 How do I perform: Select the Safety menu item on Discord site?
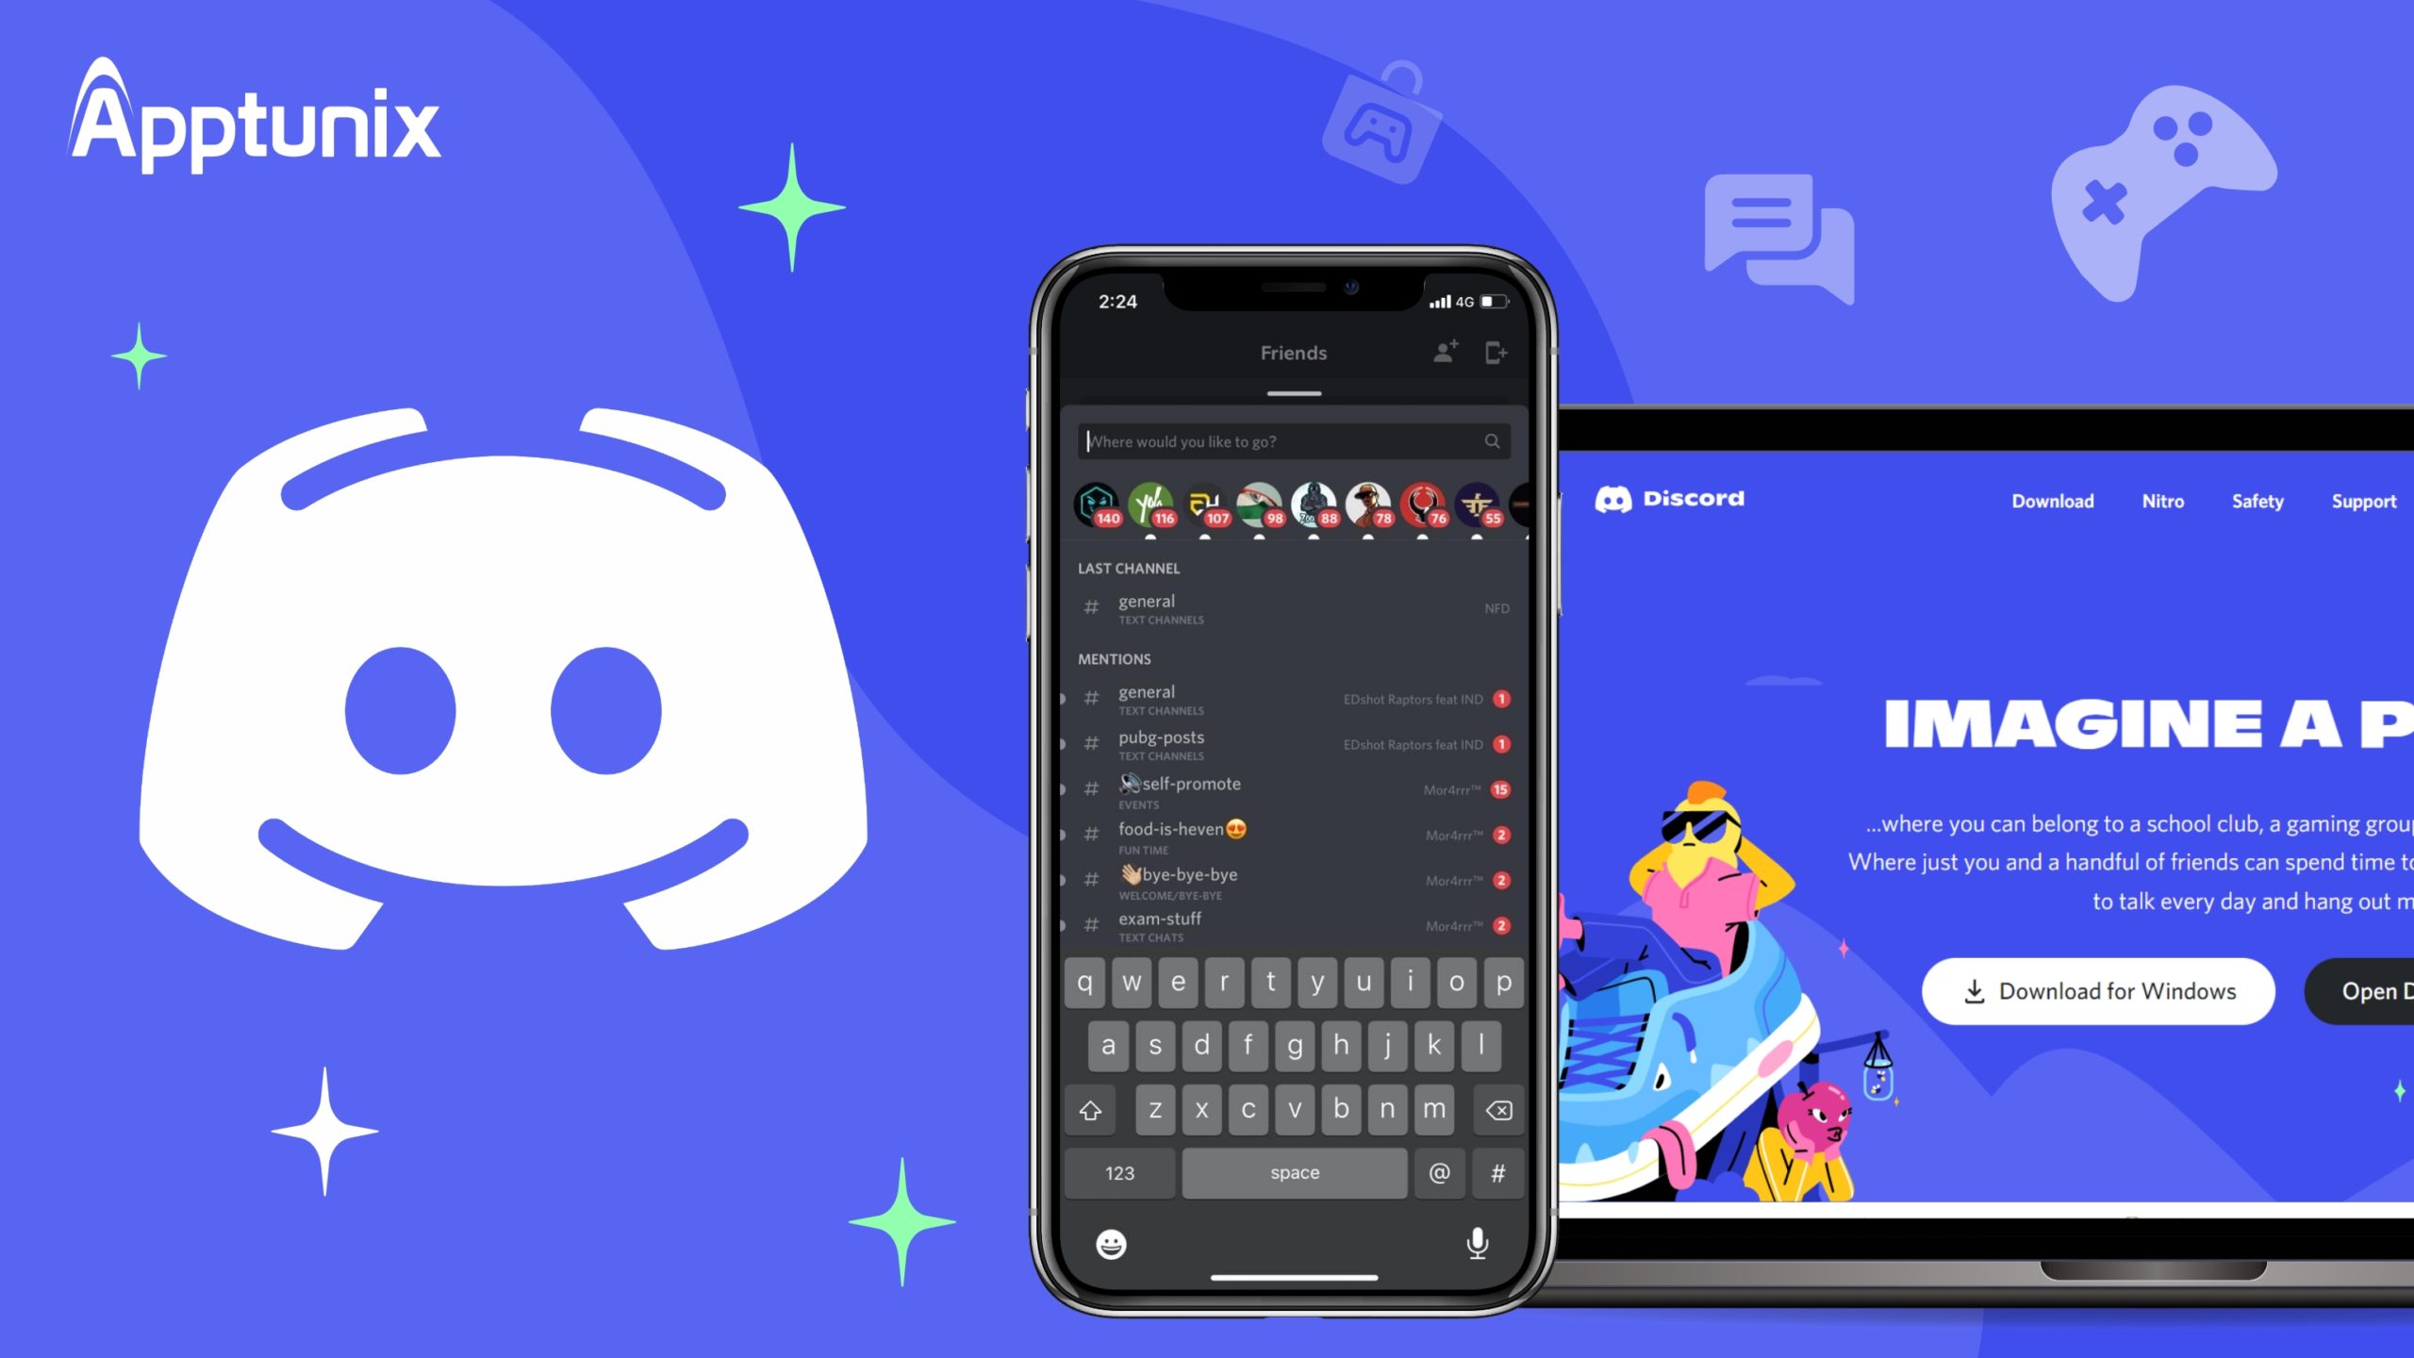[2258, 501]
